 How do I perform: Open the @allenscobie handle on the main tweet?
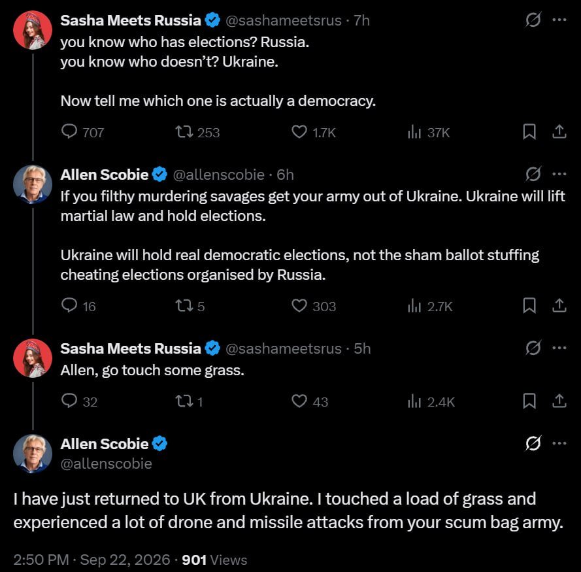107,463
